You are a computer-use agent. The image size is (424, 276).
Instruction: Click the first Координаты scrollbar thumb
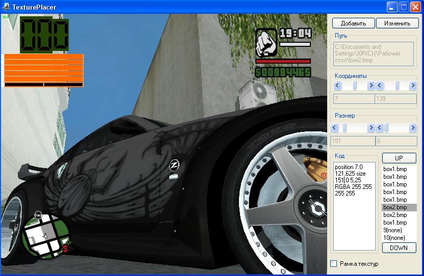point(355,86)
